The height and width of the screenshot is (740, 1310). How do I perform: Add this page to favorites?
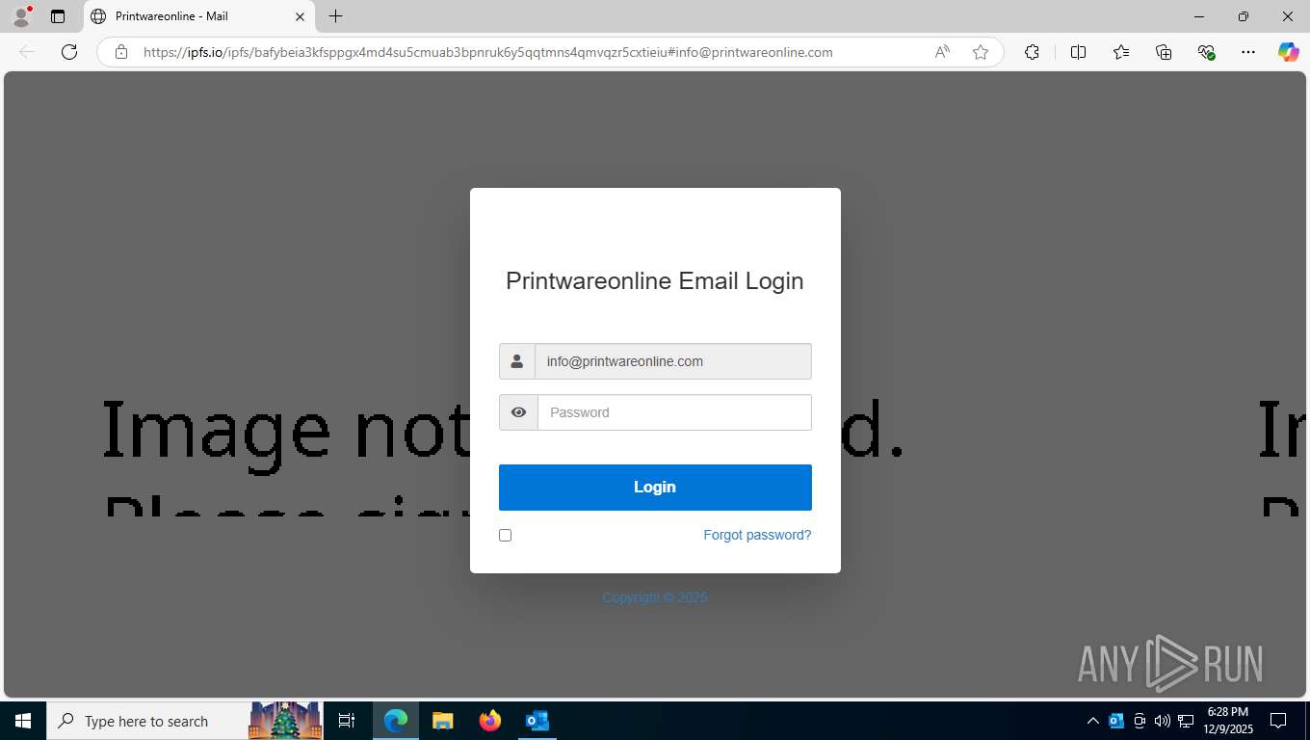pos(981,52)
